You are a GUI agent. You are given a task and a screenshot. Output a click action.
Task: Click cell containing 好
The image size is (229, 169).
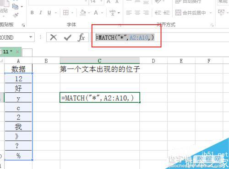[18, 88]
